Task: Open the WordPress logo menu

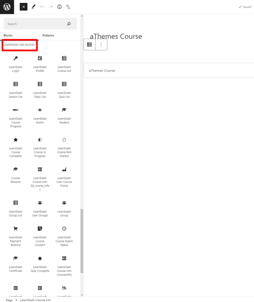Action: pyautogui.click(x=7, y=7)
